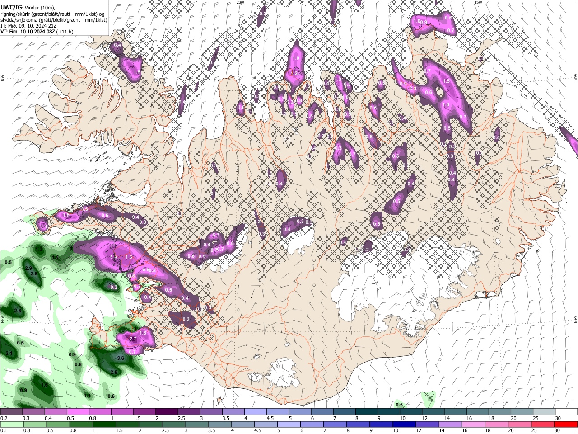This screenshot has height=434, width=578.
Task: Click the bright red 30 mm swatch in the rain scale
Action: click(566, 424)
